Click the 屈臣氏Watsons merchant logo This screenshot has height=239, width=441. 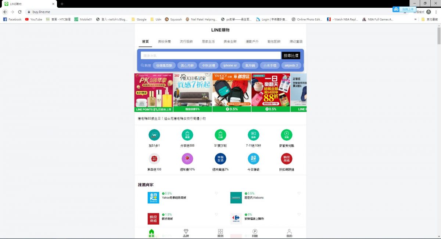(x=236, y=198)
